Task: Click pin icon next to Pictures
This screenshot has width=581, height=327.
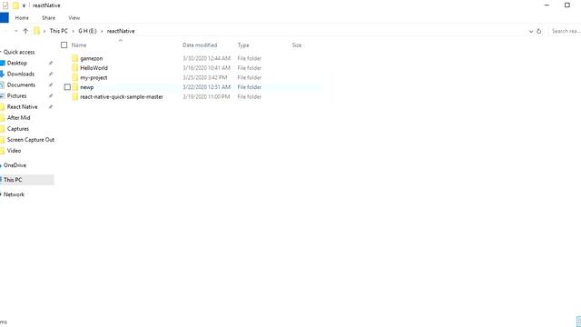Action: [51, 95]
